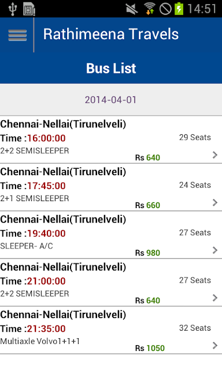Open the 21:00:00 bus chevron arrow

[x=214, y=298]
